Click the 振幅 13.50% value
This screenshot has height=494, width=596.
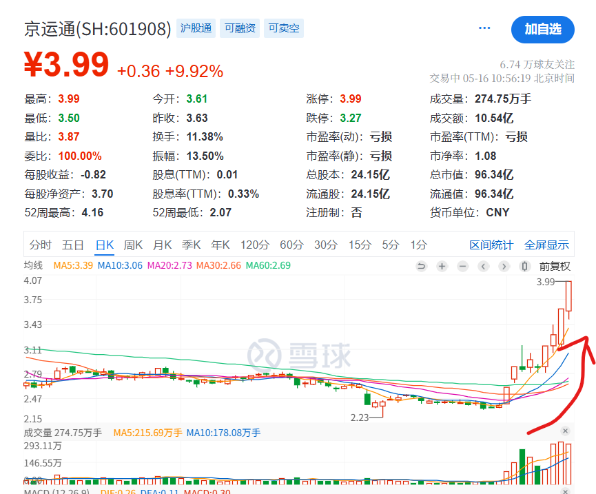[x=205, y=156]
